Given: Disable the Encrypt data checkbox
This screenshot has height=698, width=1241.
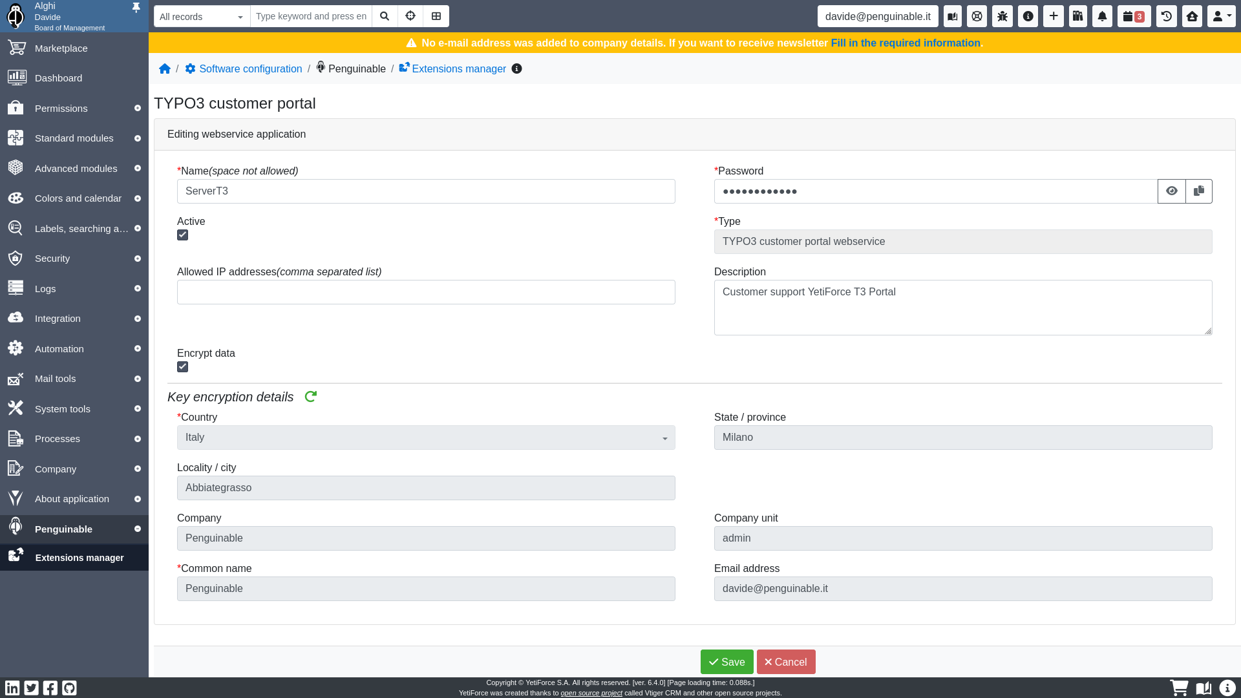Looking at the screenshot, I should tap(183, 367).
